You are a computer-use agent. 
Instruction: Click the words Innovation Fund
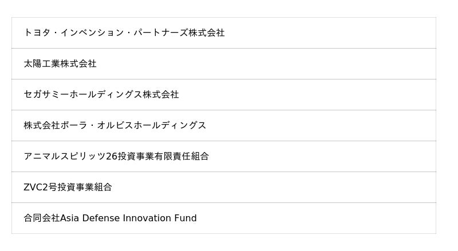click(160, 218)
